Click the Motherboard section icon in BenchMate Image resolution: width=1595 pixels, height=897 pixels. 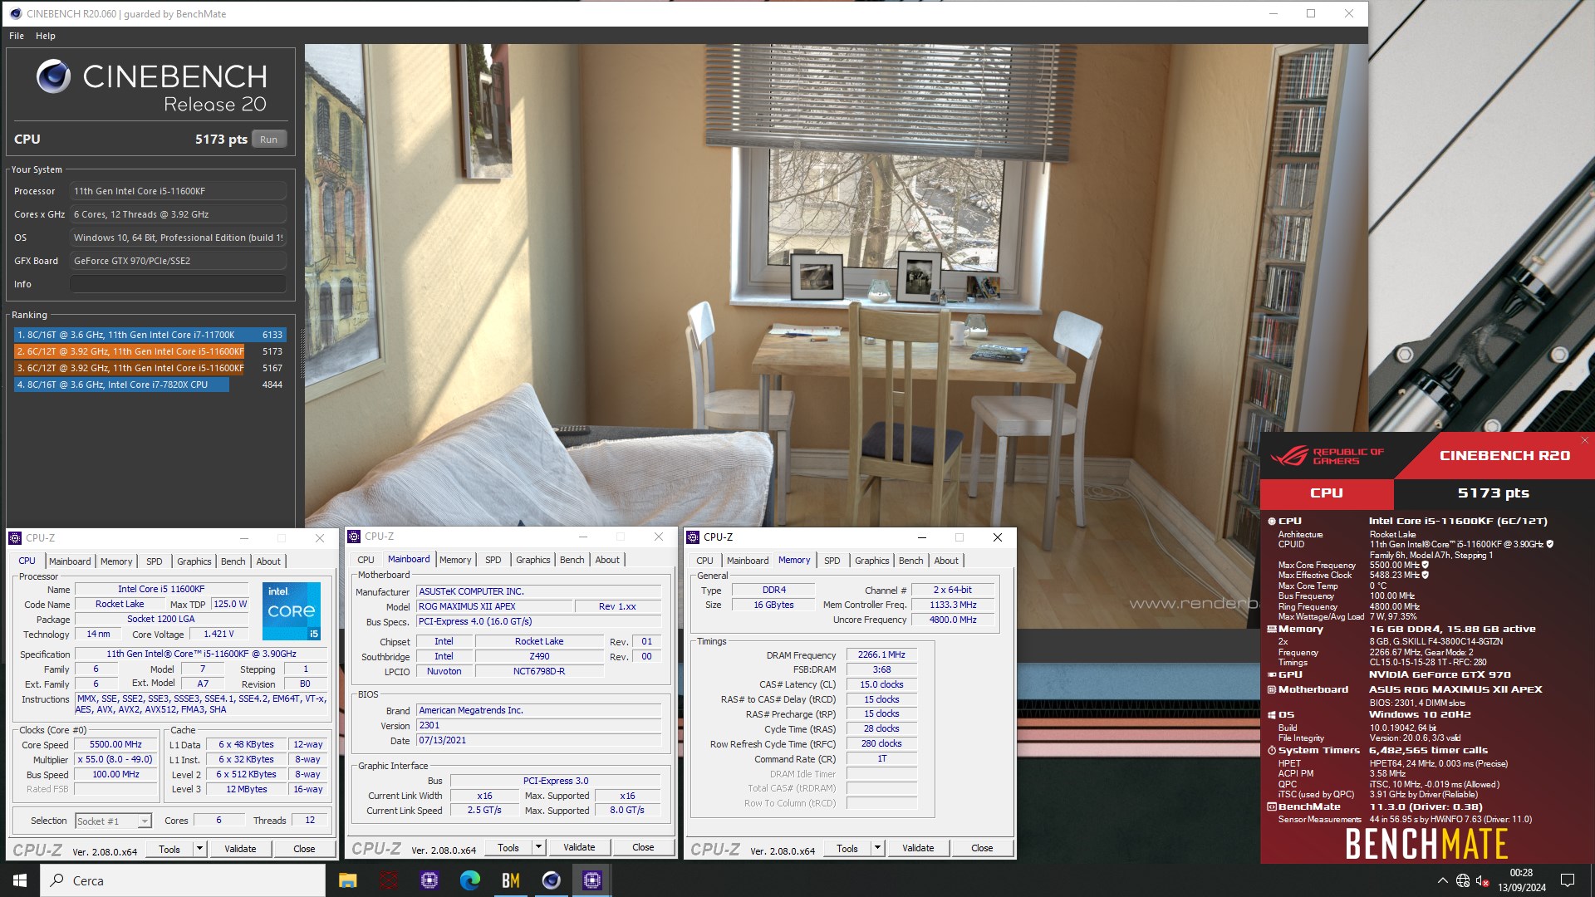coord(1271,689)
